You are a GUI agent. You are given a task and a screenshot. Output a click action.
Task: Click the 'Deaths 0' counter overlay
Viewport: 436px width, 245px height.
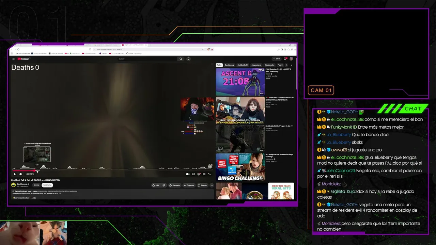(25, 67)
